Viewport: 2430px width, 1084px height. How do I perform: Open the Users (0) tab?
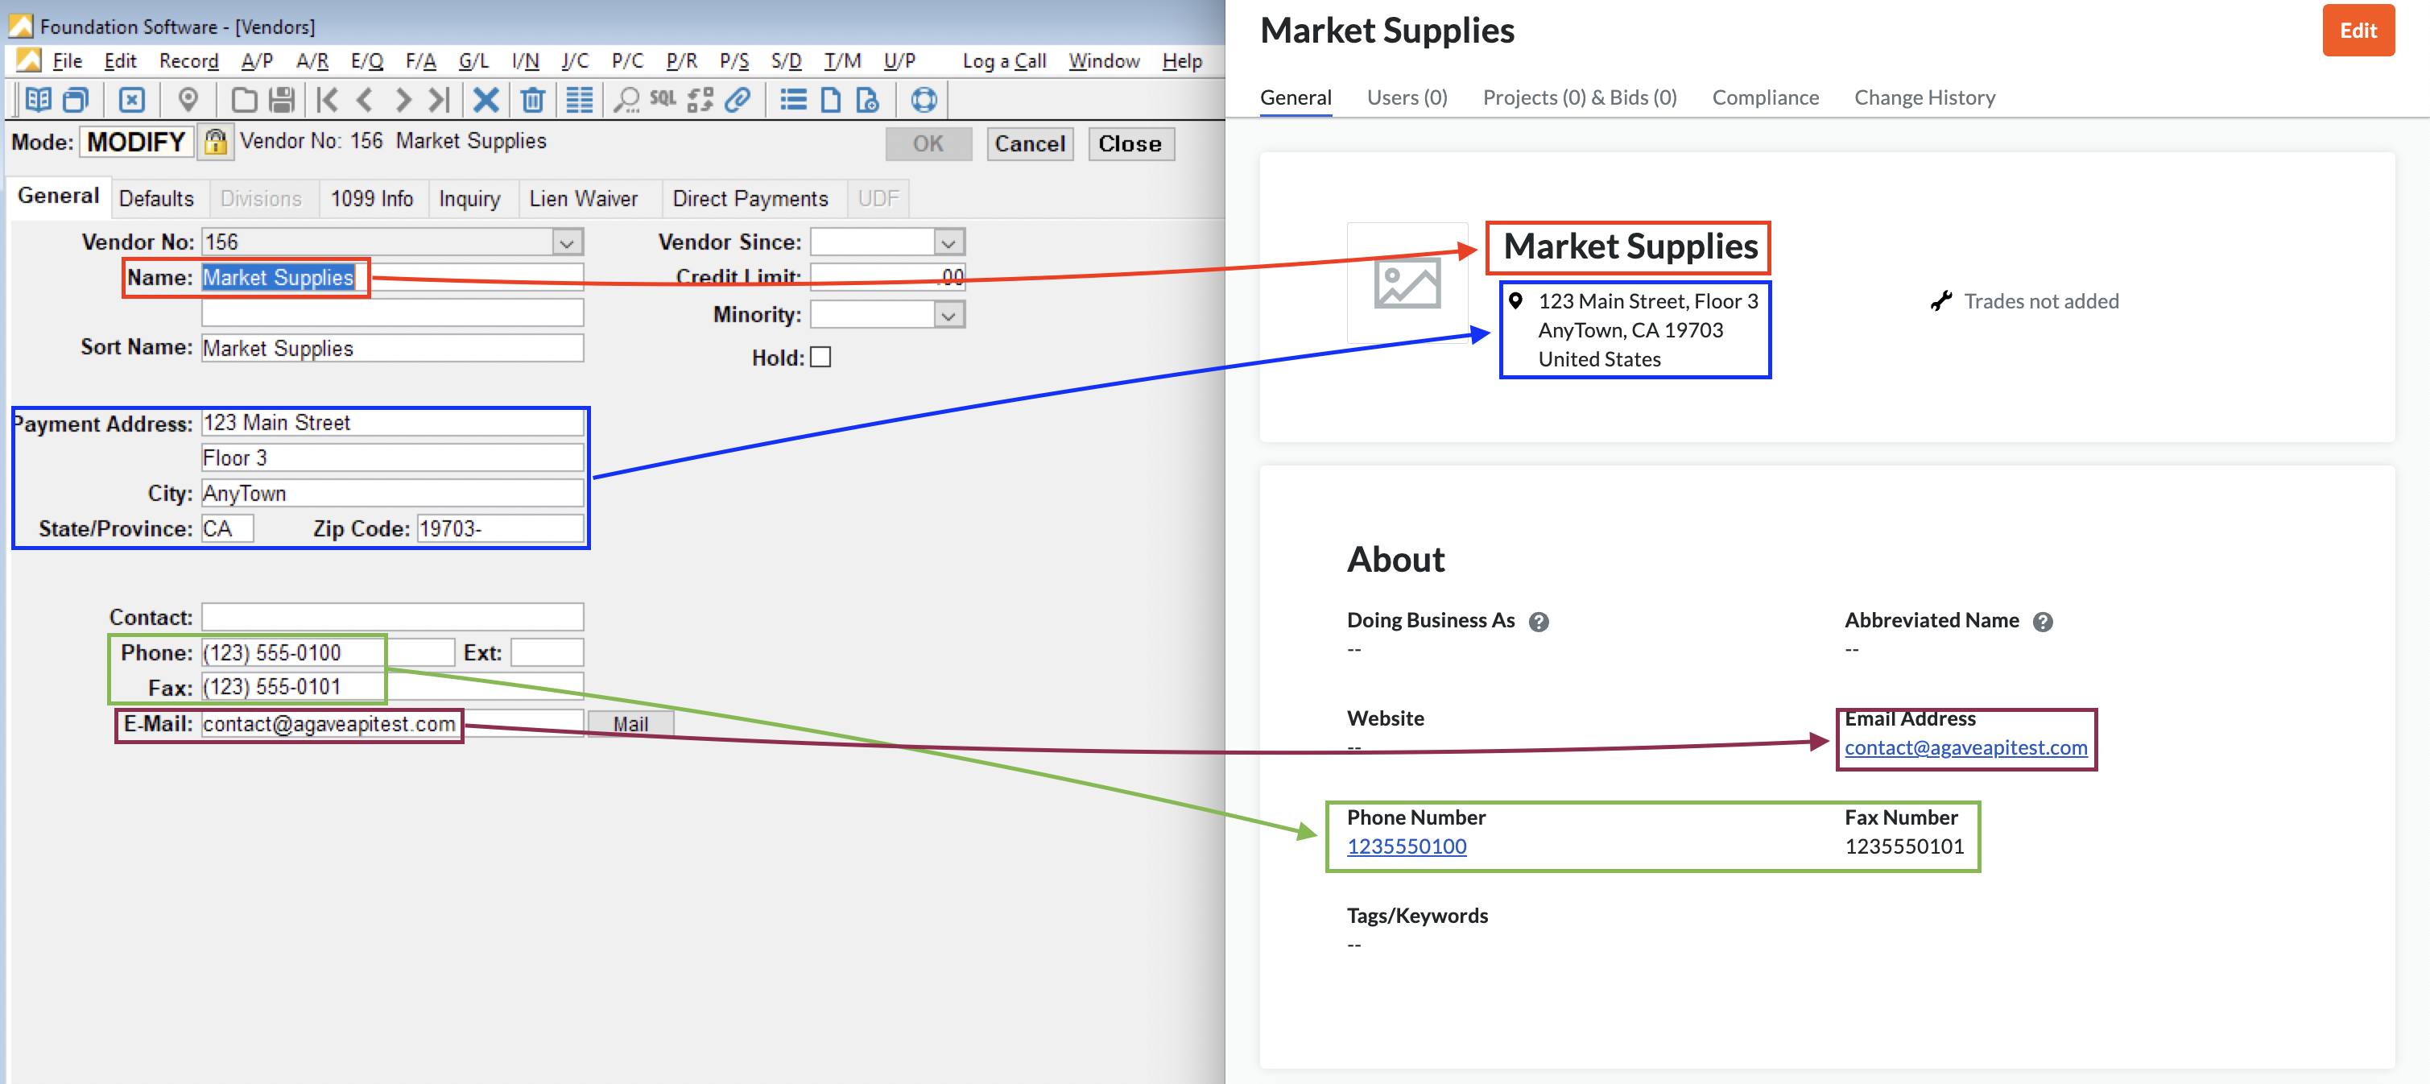(x=1407, y=97)
